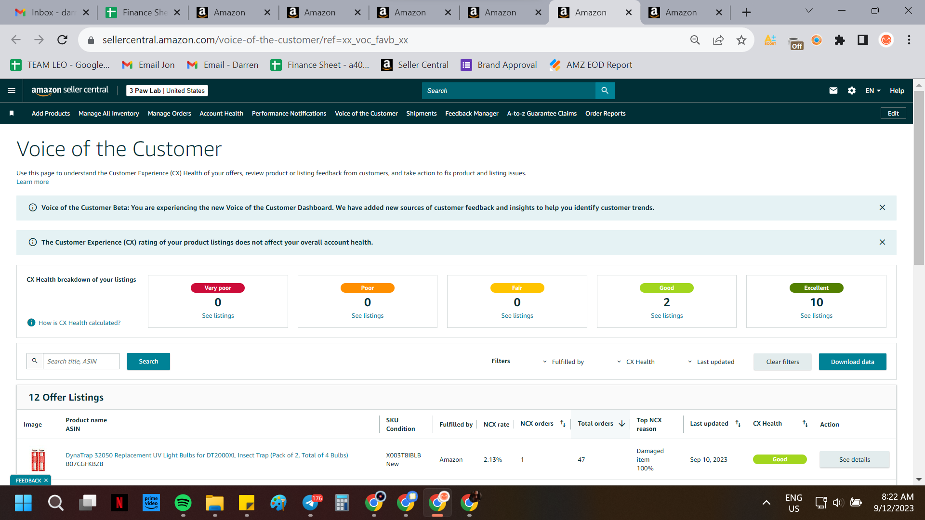
Task: Open the Calculator app from the taskbar
Action: click(x=342, y=503)
